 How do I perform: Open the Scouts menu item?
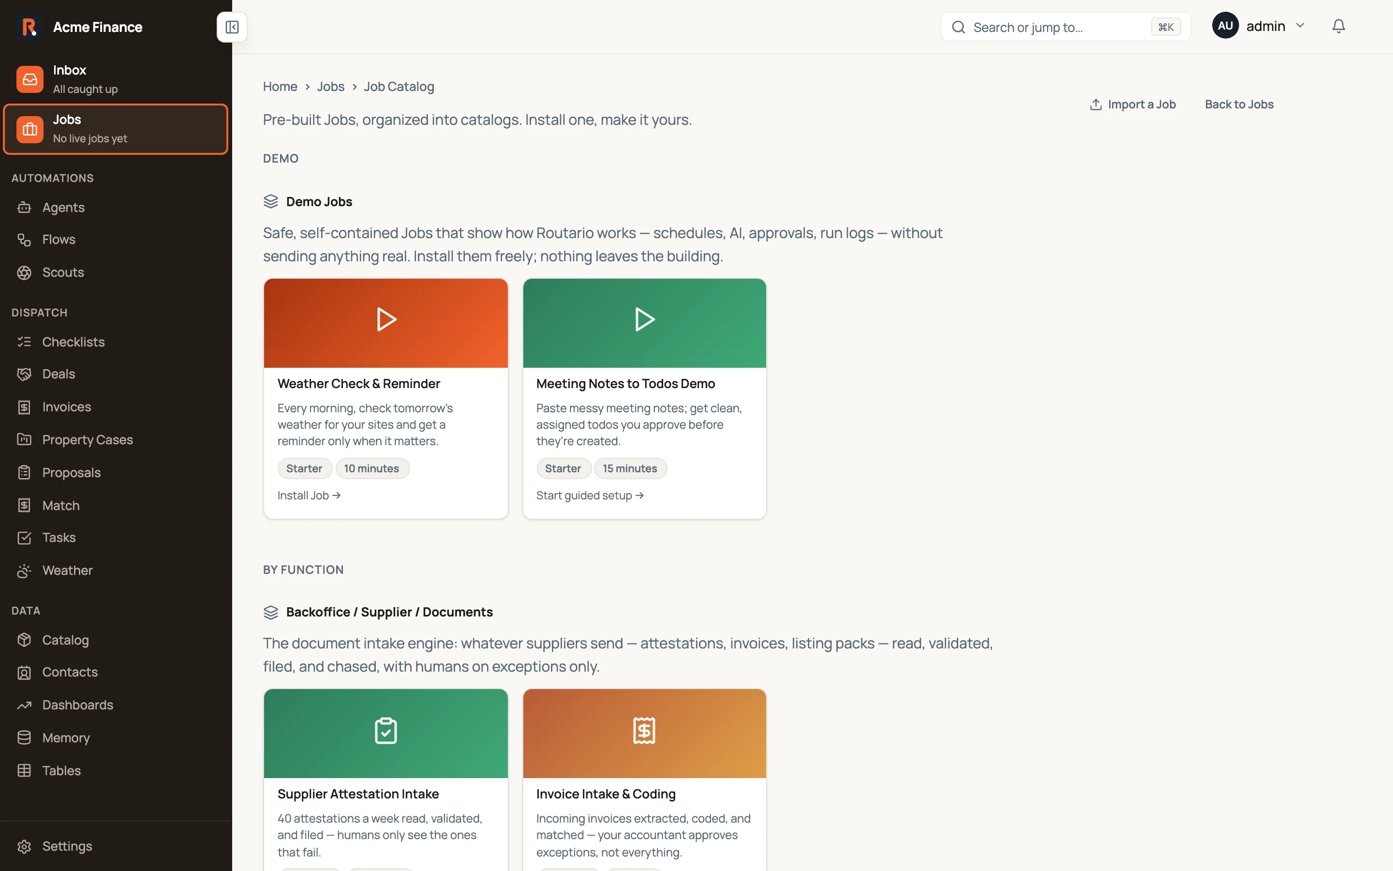(x=116, y=272)
